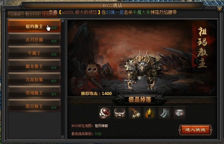Screen dimensions: 224x144
Task: Click the boss list scrollbar down arrow
Action: (x=62, y=137)
